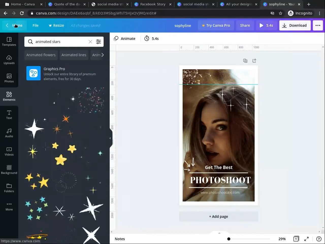Click the Share button

click(245, 25)
